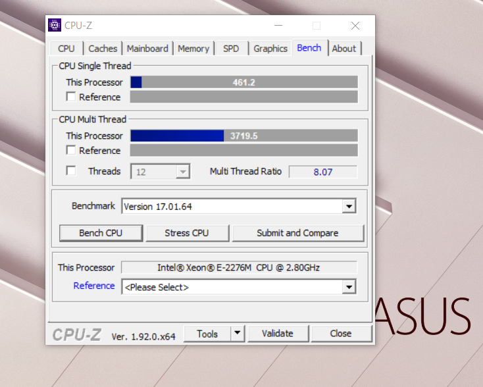Click Submit and Compare button
This screenshot has width=483, height=387.
pyautogui.click(x=297, y=233)
